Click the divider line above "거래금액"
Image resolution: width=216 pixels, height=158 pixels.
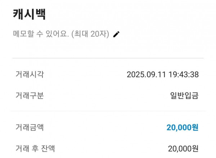pyautogui.click(x=108, y=111)
